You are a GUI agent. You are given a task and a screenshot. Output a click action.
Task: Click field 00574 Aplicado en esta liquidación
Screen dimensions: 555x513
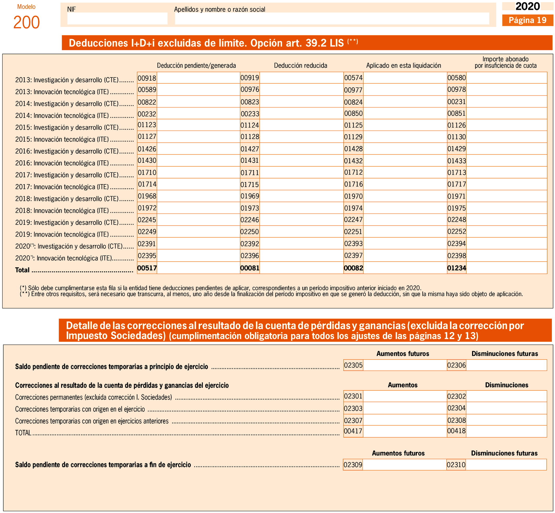click(405, 78)
